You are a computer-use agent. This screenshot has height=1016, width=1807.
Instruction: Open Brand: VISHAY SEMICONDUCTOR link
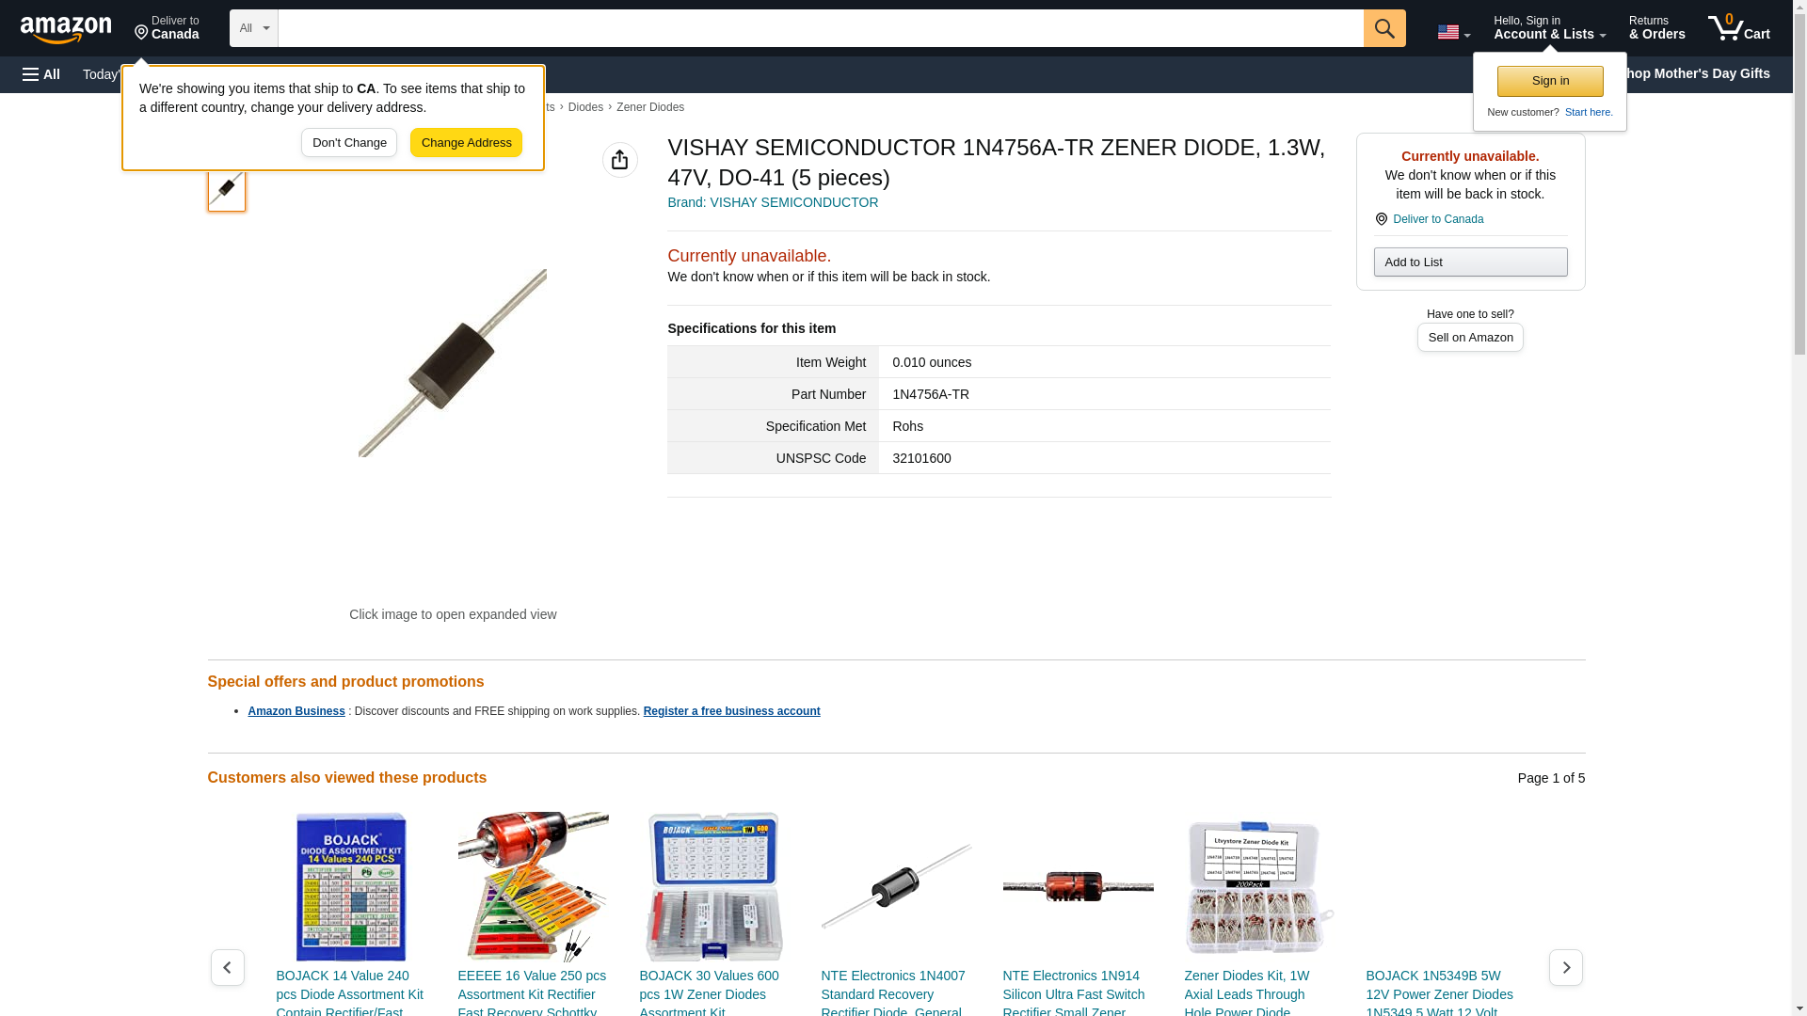[773, 202]
